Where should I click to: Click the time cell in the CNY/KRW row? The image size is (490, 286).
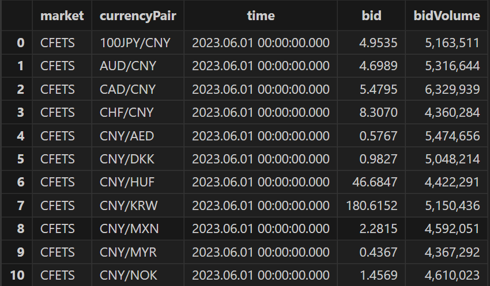click(x=261, y=205)
